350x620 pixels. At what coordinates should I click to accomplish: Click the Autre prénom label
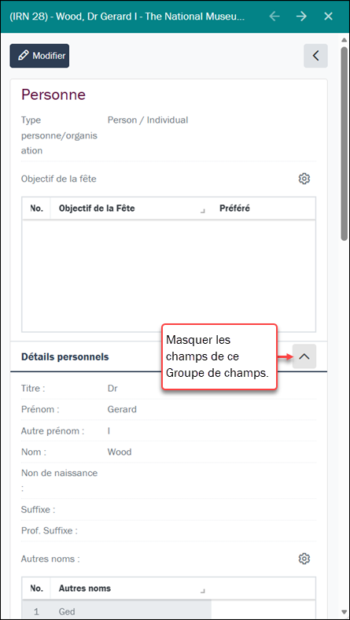[x=53, y=430]
